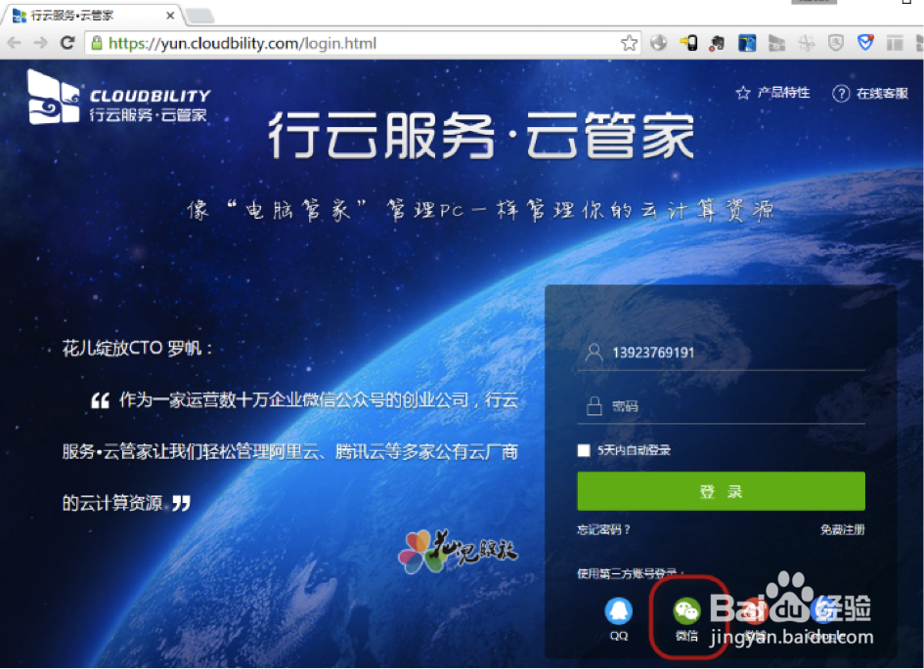Go back using the browser back arrow
924x669 pixels.
14,42
